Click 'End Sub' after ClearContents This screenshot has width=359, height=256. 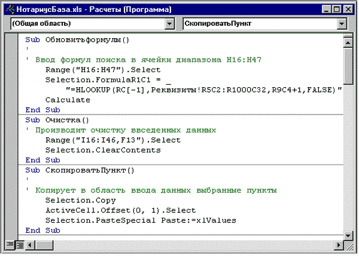(x=42, y=160)
